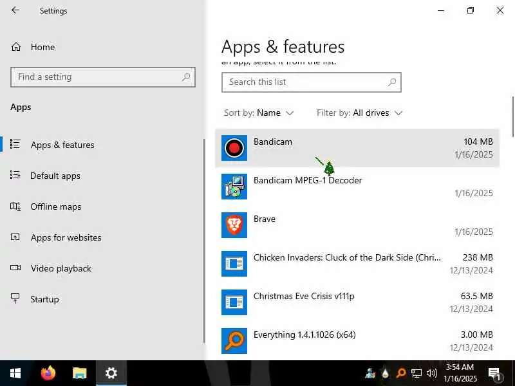Click the Home house icon in sidebar
Screen dimensions: 515x386
pos(15,47)
